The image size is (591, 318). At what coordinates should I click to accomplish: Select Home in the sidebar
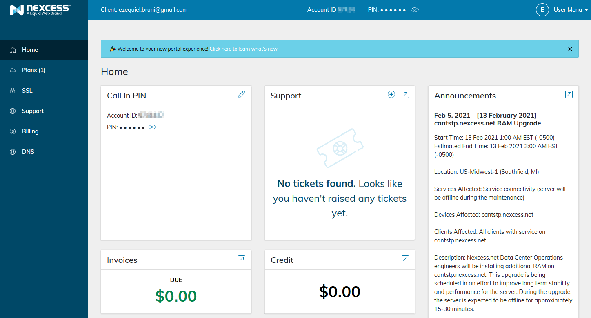[30, 50]
